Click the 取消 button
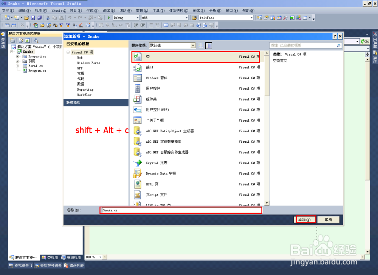This screenshot has height=275, width=378. coord(328,219)
